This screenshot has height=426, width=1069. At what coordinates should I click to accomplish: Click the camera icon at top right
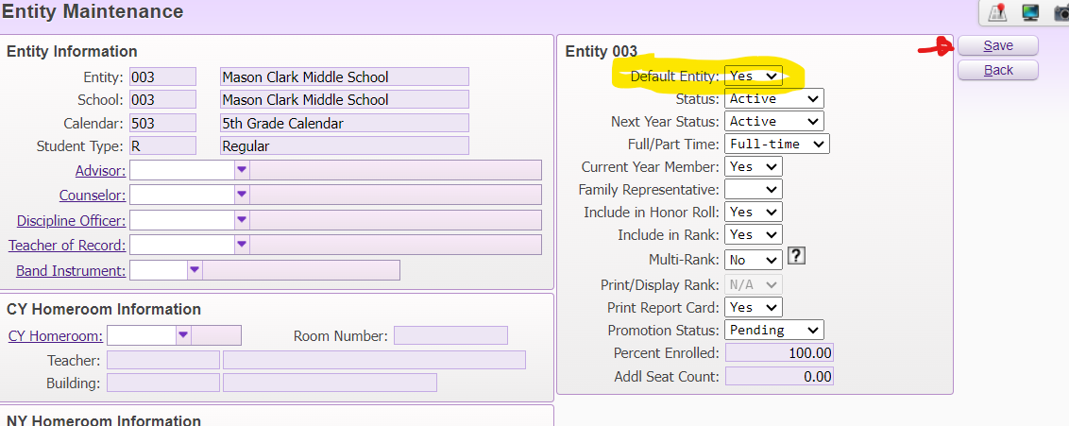point(1061,12)
